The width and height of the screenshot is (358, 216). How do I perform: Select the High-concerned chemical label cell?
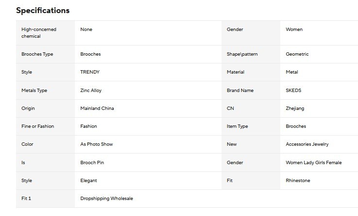[x=45, y=33]
